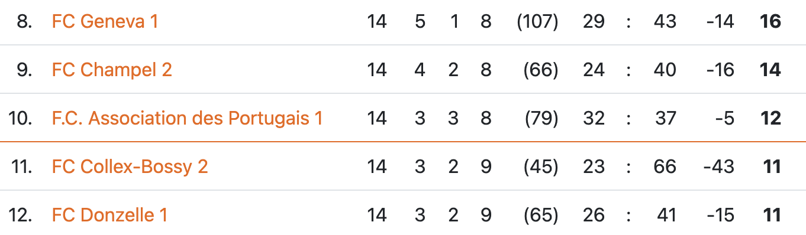Screen dimensions: 806x235
Task: Click goals conceded 66 for Collex-Bossy 2
Action: 665,167
